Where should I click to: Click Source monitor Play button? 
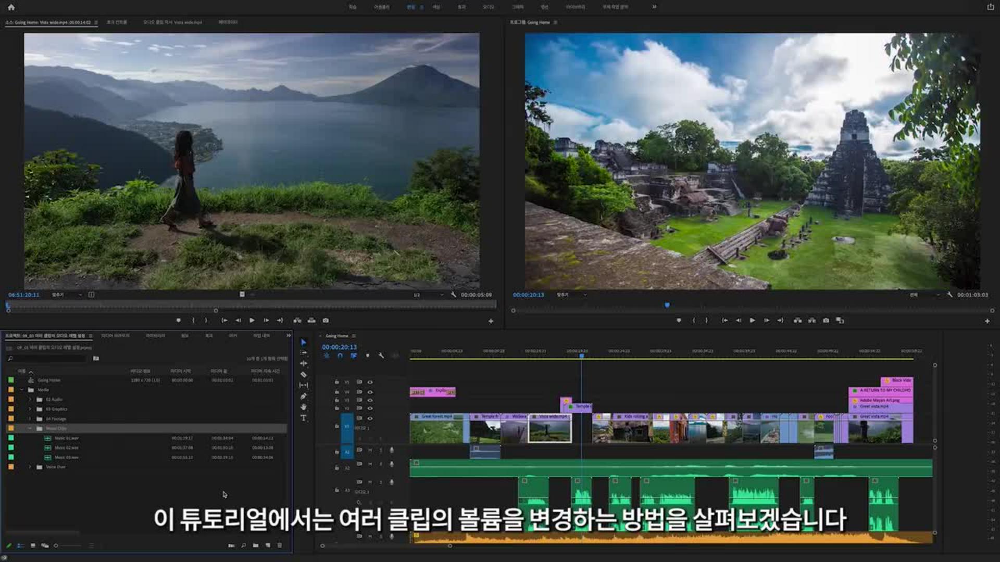click(x=252, y=321)
